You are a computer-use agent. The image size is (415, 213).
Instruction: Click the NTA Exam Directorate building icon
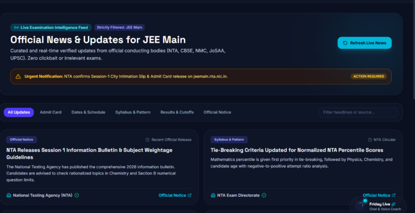point(213,196)
